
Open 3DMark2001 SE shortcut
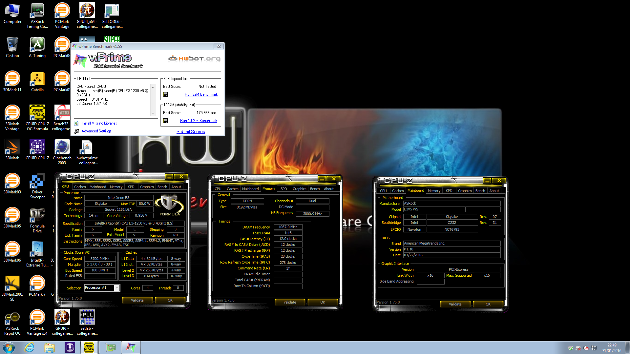[x=12, y=288]
